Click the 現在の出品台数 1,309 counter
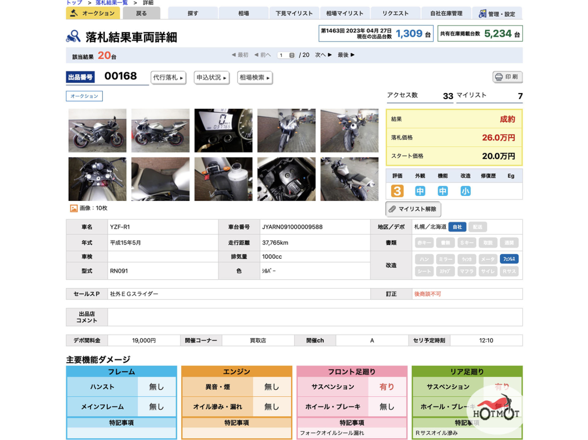This screenshot has height=440, width=588. point(409,33)
